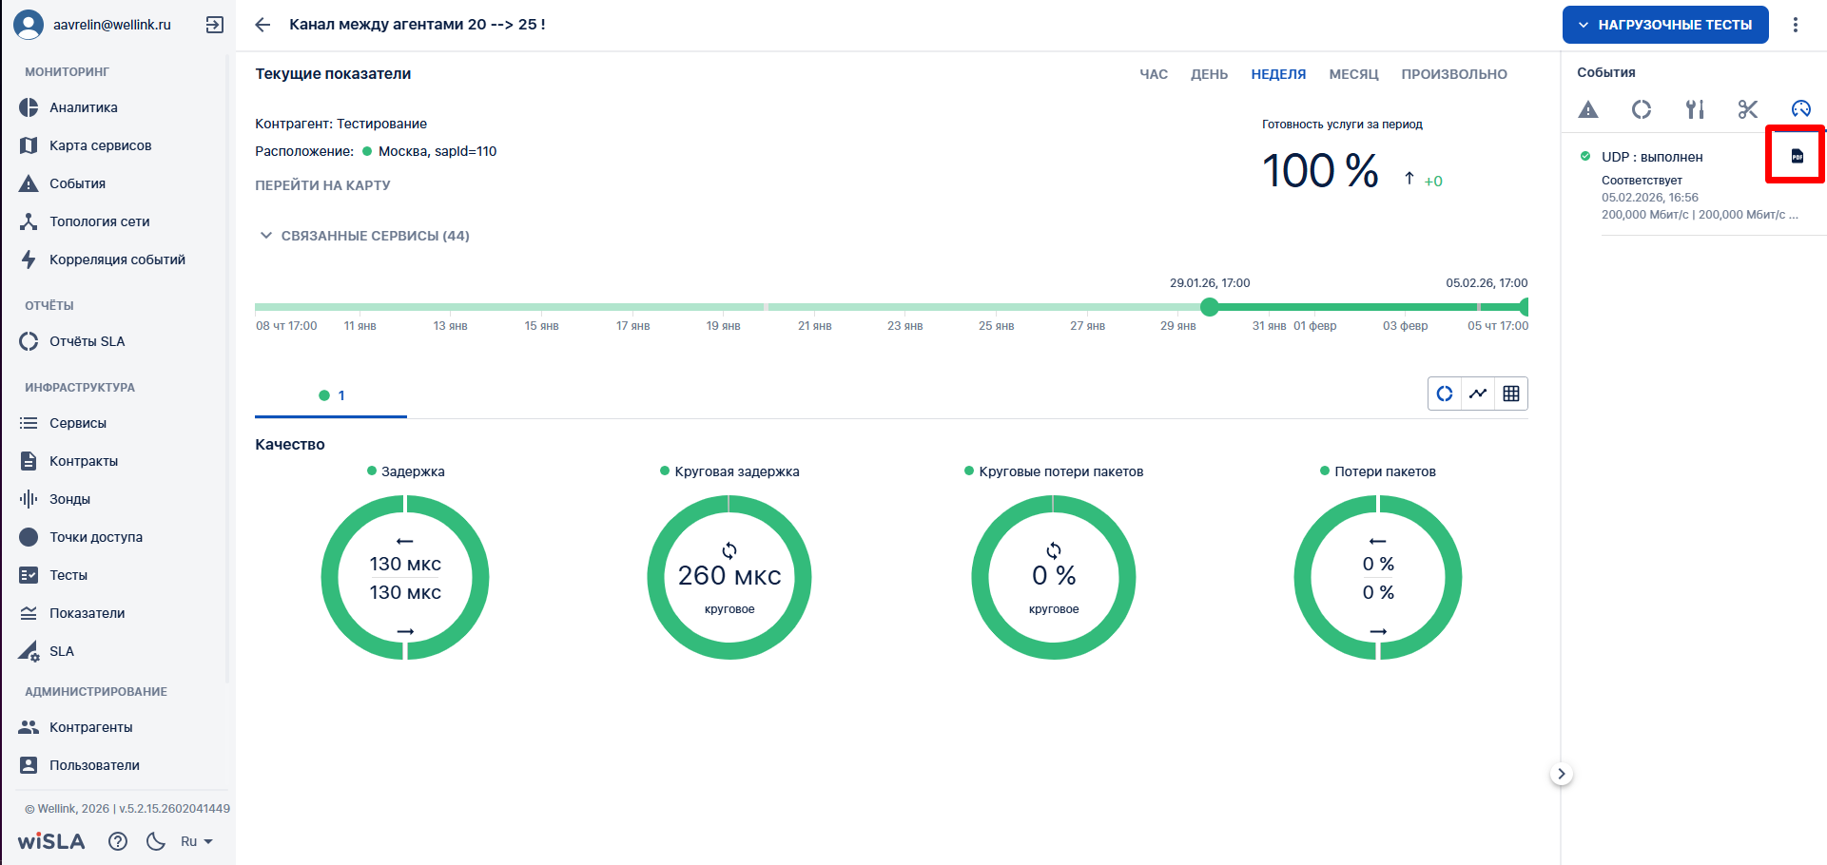Image resolution: width=1827 pixels, height=865 pixels.
Task: Open the speedometer load test events filter
Action: pyautogui.click(x=1800, y=109)
